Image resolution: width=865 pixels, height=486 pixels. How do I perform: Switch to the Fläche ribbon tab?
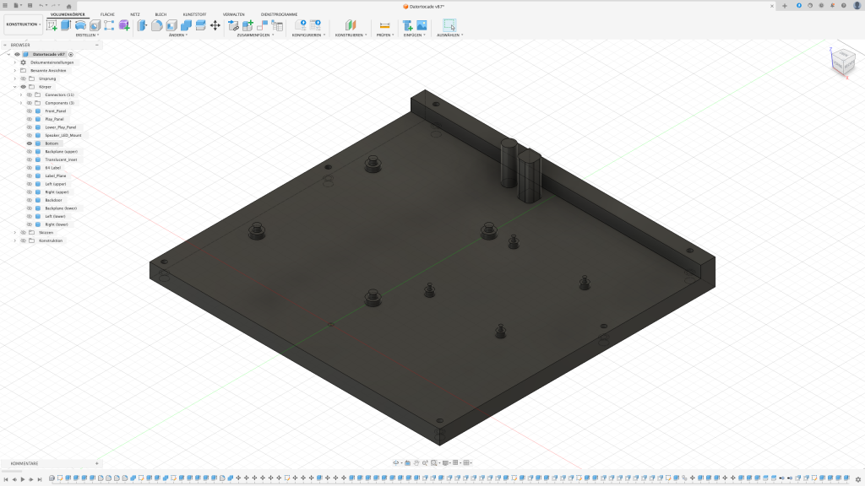107,14
